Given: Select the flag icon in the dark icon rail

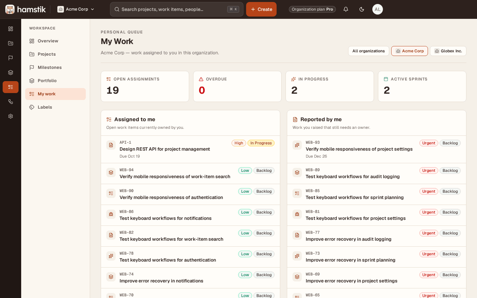Looking at the screenshot, I should pos(11,58).
